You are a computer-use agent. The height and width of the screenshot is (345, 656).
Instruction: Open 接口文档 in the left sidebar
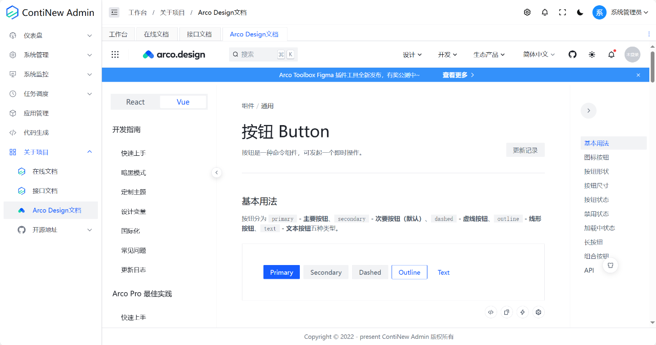point(51,191)
